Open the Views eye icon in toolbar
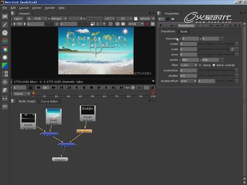The width and height of the screenshot is (247, 185). tap(5, 99)
